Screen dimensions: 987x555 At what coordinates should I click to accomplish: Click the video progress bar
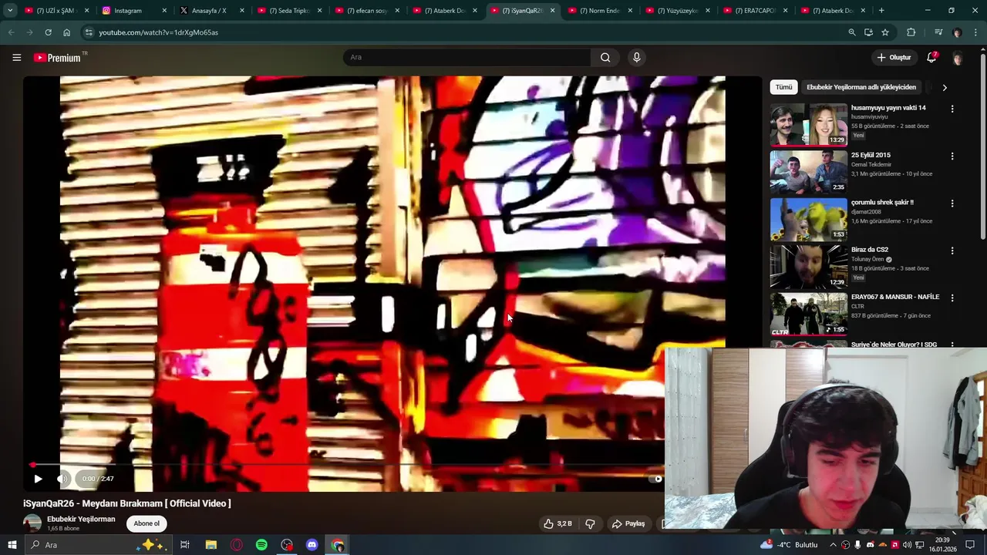pos(347,465)
